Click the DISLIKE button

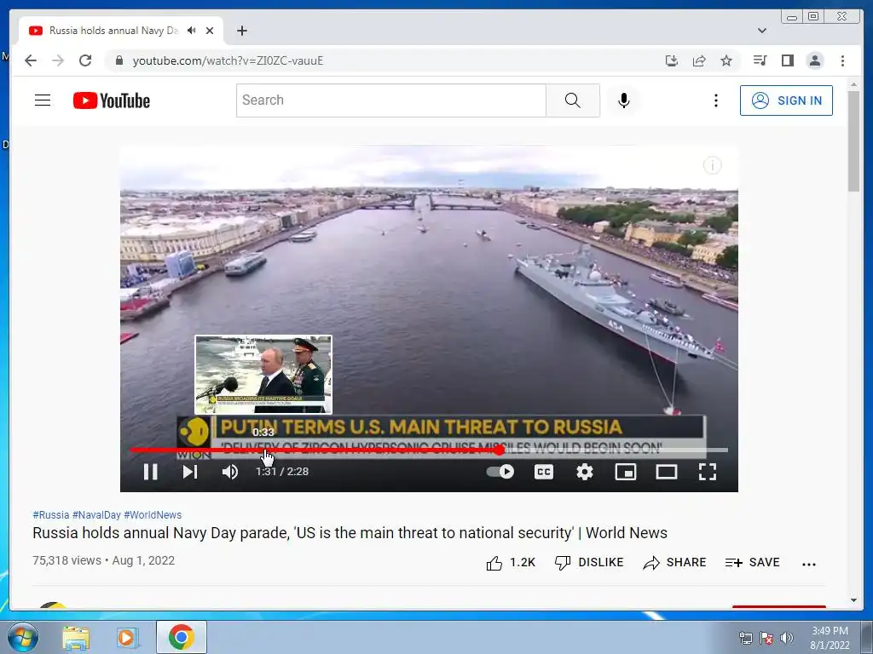click(589, 563)
